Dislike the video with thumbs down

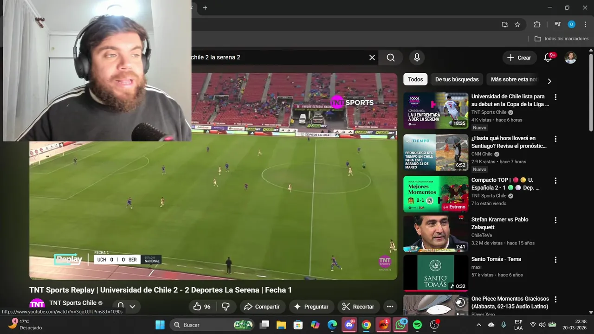pyautogui.click(x=226, y=307)
